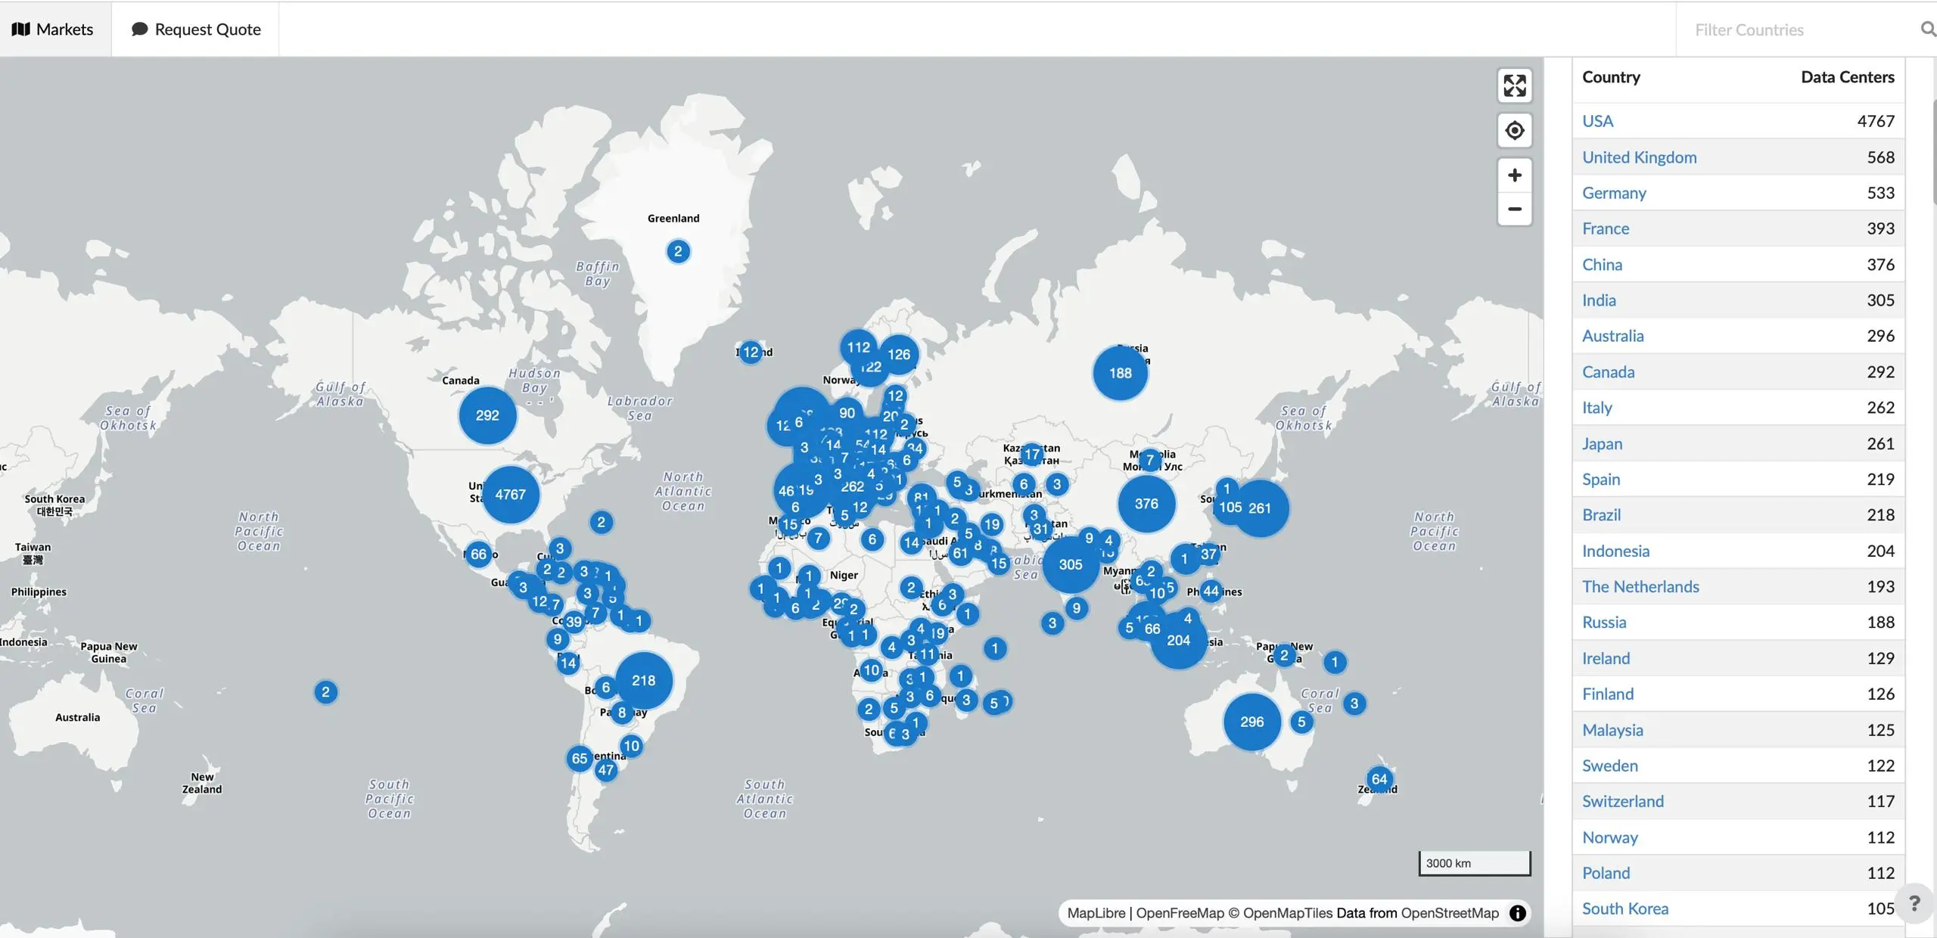This screenshot has height=938, width=1937.
Task: Click the MapLibre attribution link
Action: coord(1096,913)
